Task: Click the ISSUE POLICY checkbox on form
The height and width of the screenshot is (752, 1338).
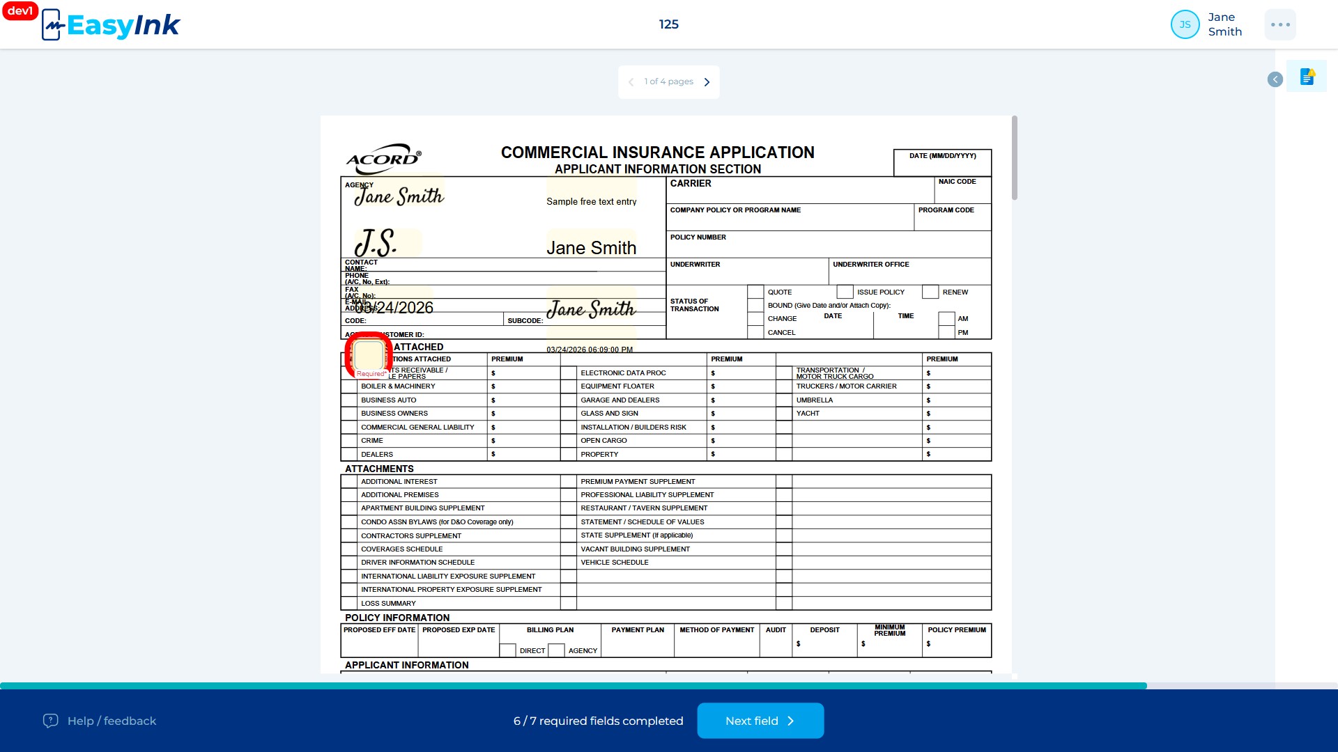Action: pos(845,292)
